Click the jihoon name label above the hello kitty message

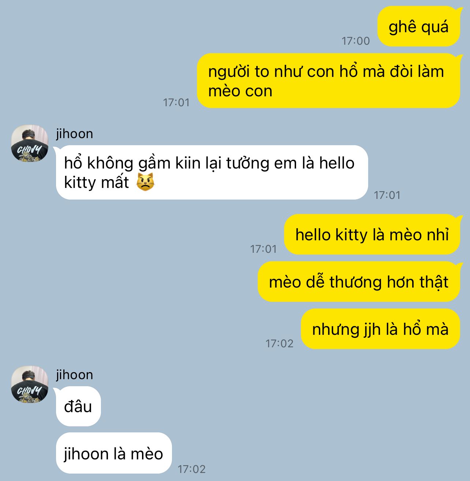74,134
